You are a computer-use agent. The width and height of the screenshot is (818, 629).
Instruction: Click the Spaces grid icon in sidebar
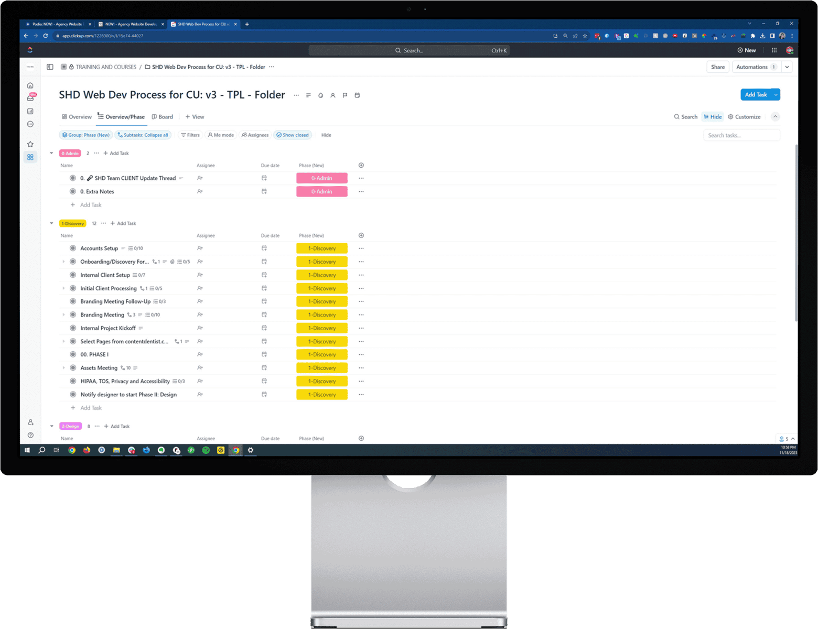click(30, 157)
